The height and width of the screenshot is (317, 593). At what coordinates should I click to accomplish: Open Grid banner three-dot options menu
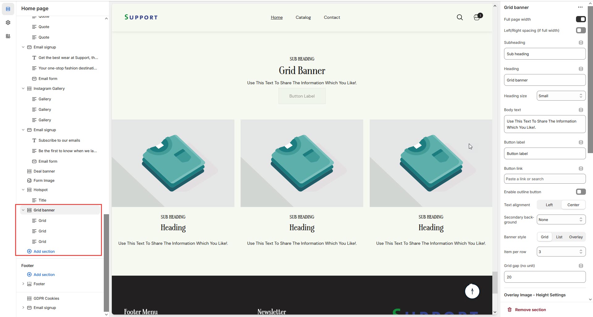[x=580, y=7]
